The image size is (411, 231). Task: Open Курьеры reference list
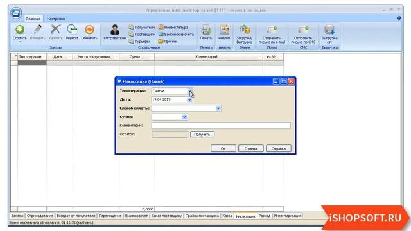point(139,41)
